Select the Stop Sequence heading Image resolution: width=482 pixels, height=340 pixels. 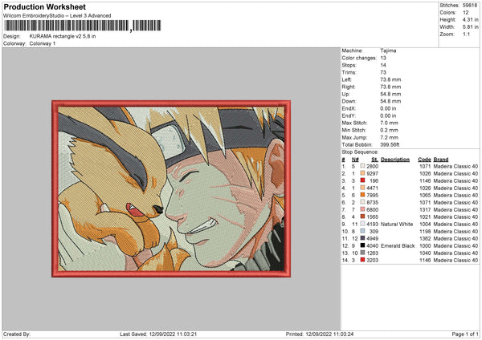(x=360, y=152)
